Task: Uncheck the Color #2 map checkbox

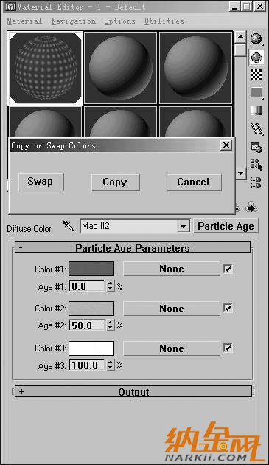Action: click(228, 308)
